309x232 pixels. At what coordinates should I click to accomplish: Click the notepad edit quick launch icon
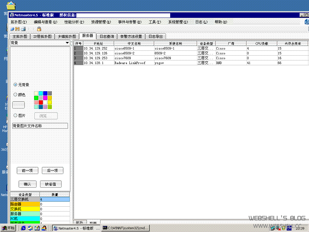pos(37,228)
